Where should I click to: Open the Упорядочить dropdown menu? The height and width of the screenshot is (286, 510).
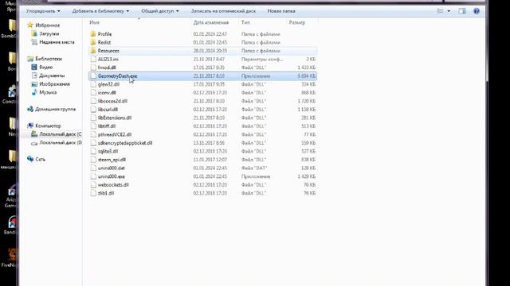43,11
